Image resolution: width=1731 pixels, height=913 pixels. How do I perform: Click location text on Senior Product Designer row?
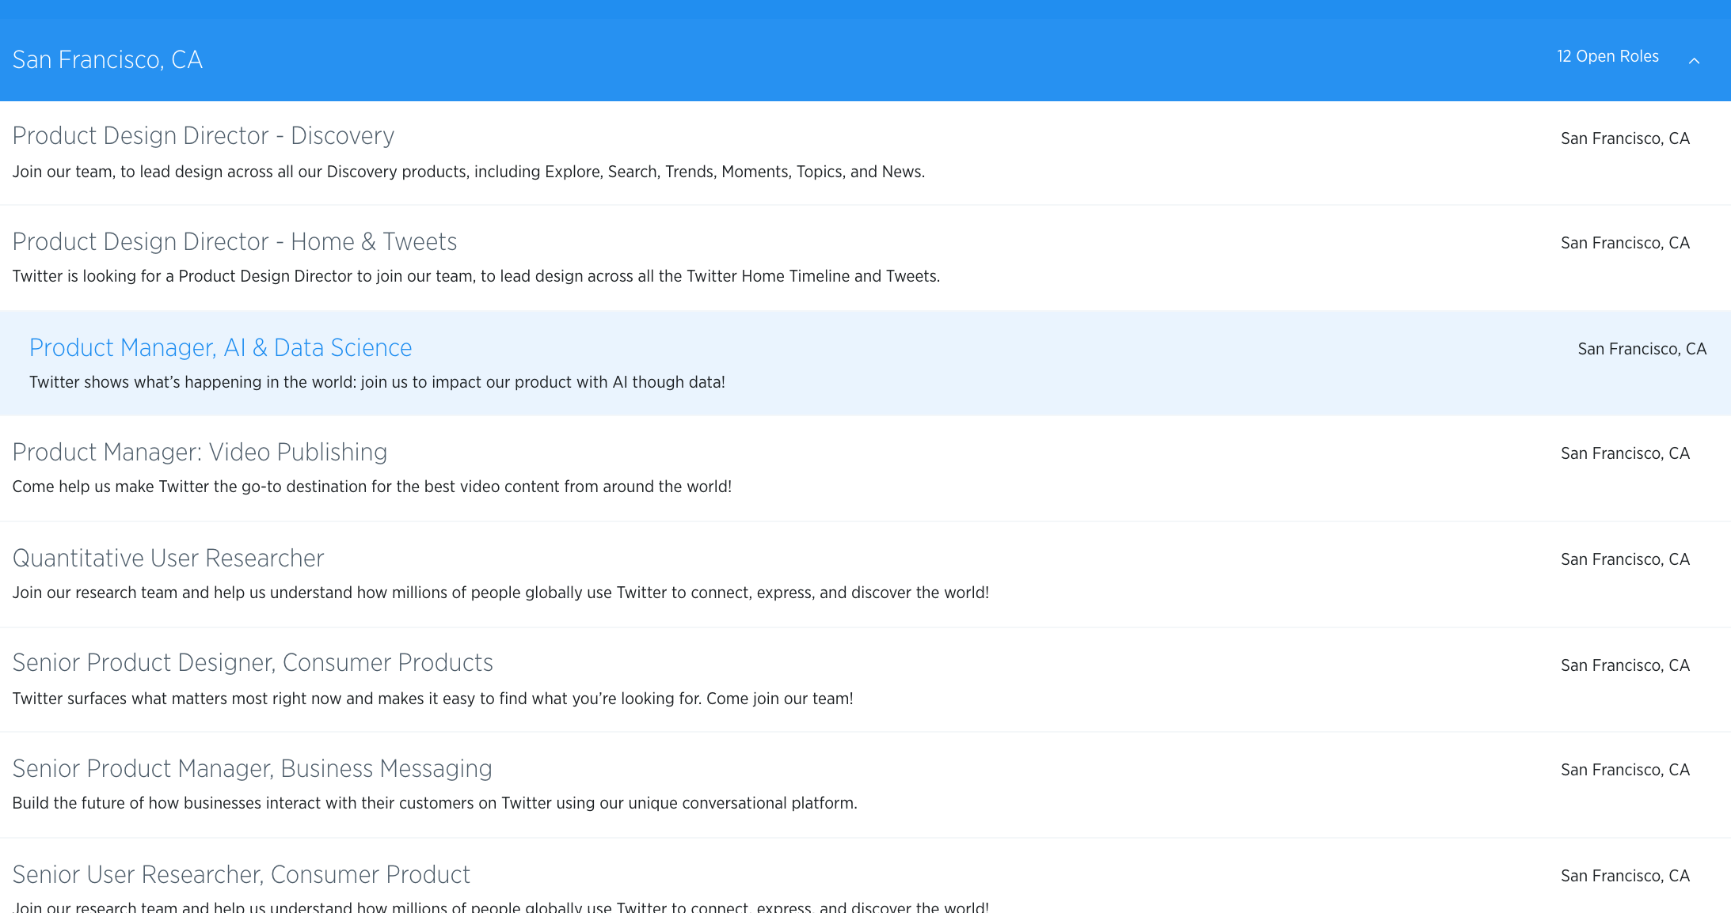(x=1625, y=665)
